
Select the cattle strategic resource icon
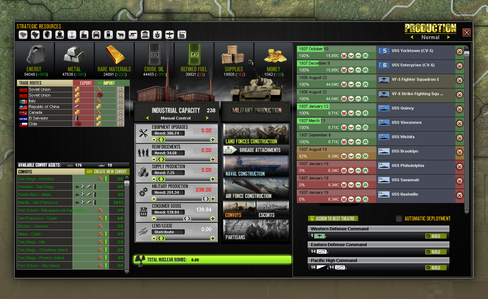pyautogui.click(x=121, y=35)
